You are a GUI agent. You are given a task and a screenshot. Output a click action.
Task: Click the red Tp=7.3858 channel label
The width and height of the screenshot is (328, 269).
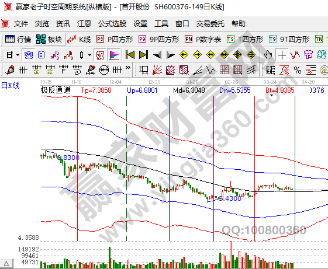[x=96, y=90]
